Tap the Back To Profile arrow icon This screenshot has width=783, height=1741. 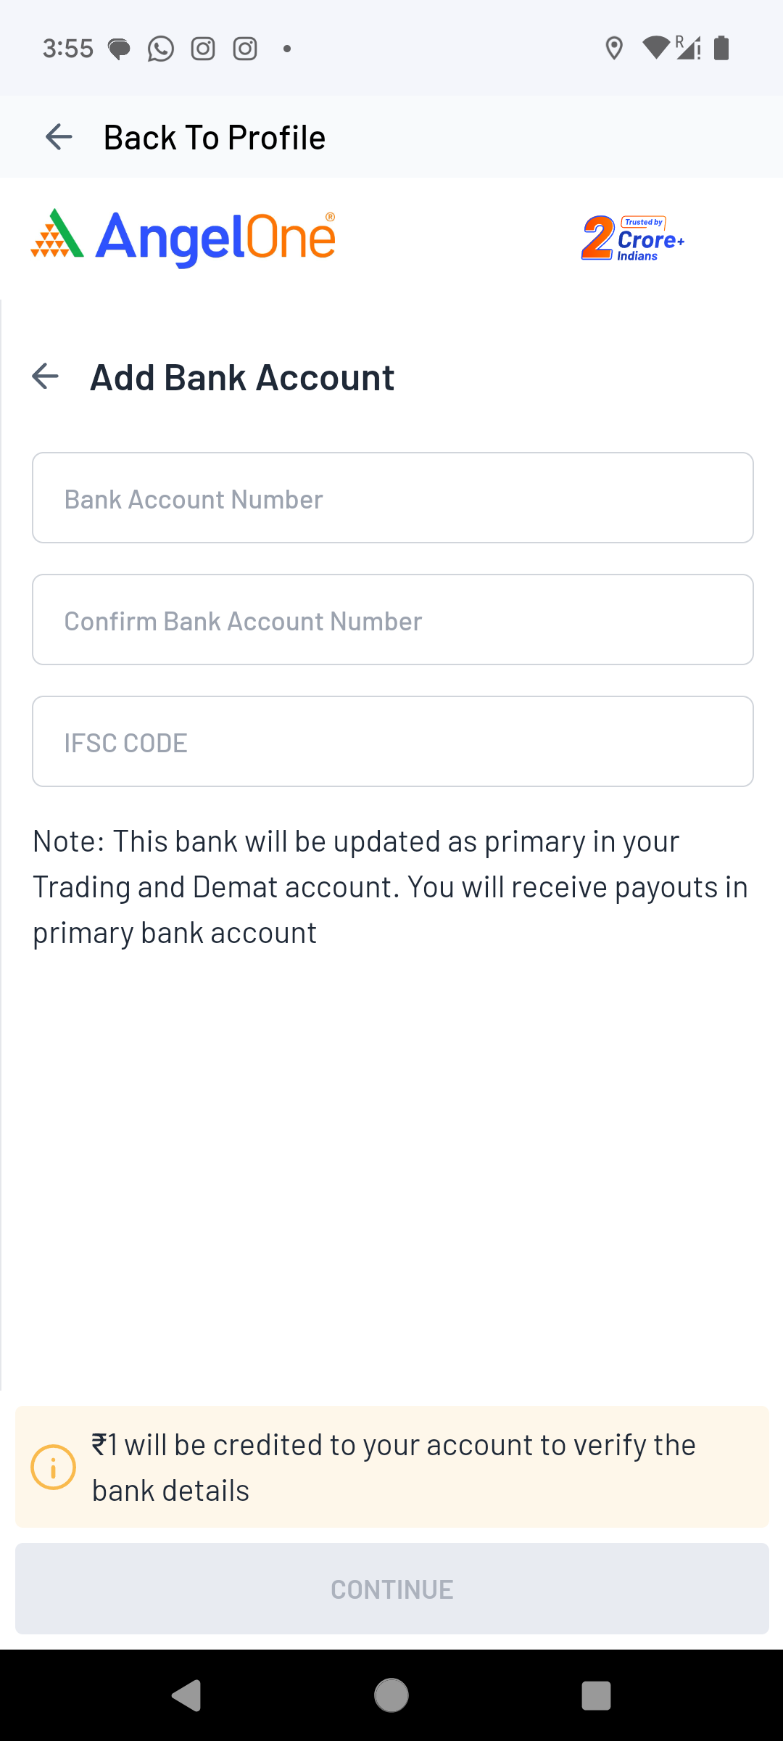(59, 137)
